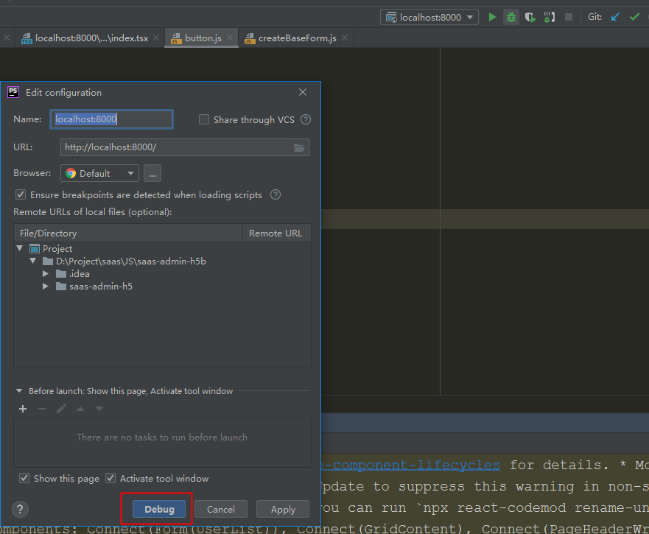Toggle the Activate tool window checkbox
This screenshot has width=649, height=534.
click(110, 479)
